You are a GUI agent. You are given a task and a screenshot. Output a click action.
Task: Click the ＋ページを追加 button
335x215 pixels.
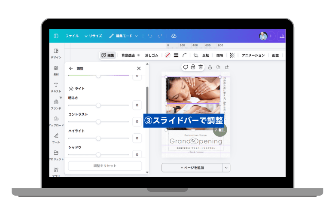(192, 168)
